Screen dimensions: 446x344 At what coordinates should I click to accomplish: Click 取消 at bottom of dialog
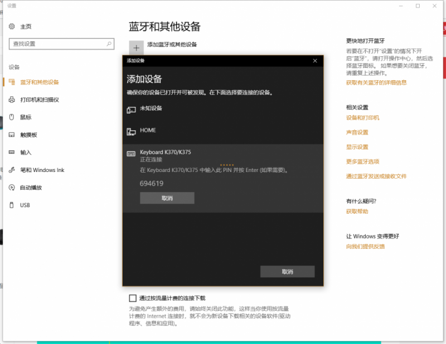click(287, 272)
